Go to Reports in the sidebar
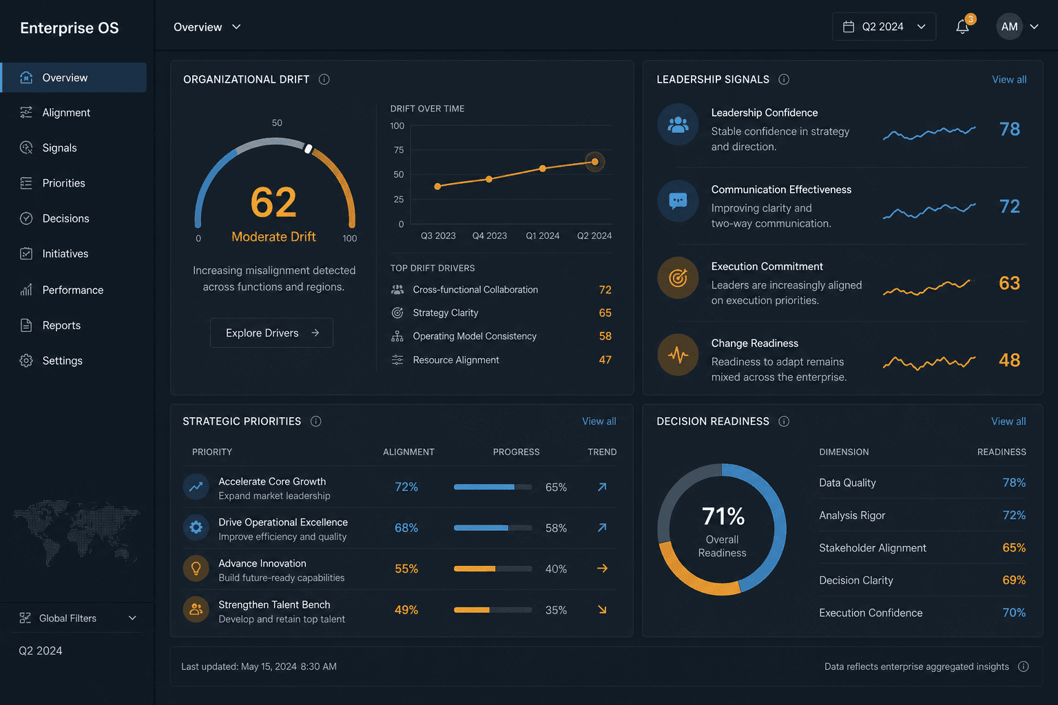The image size is (1058, 705). (x=74, y=326)
